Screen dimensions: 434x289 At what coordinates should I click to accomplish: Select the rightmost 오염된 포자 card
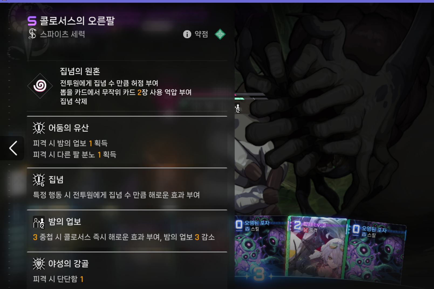[x=376, y=252]
